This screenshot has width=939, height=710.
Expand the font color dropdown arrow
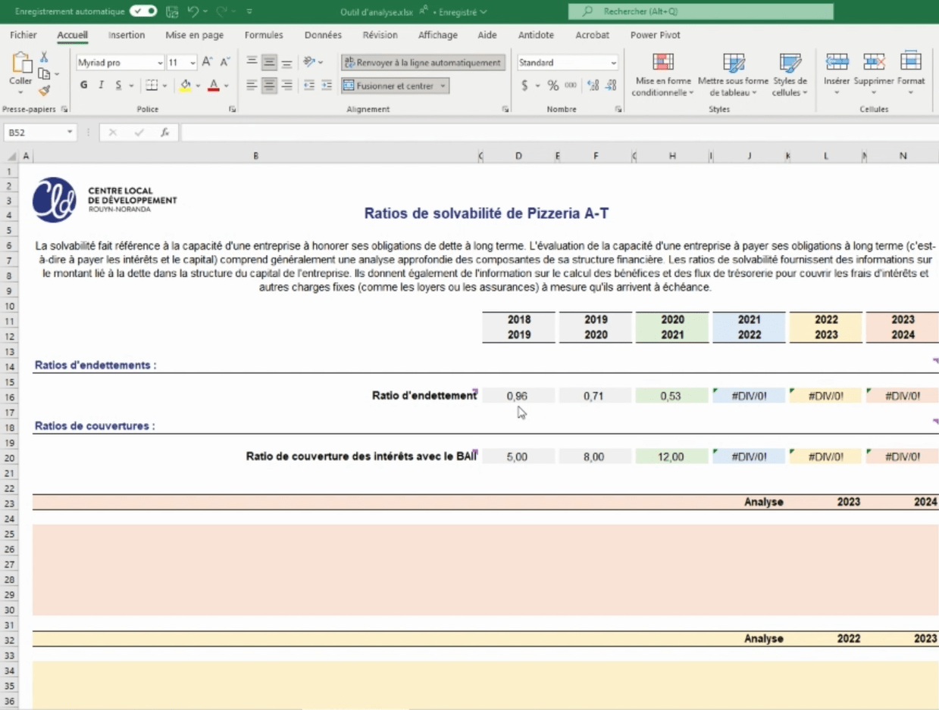point(226,86)
